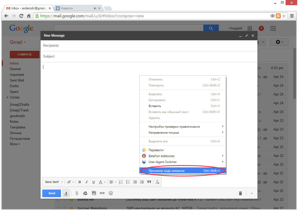Open more options arrow beside trash
The image size is (298, 211).
252,193
